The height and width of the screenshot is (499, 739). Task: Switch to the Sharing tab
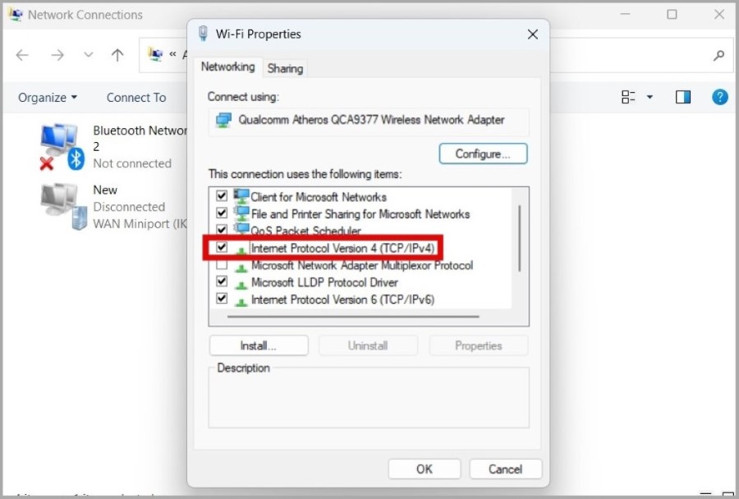point(285,69)
